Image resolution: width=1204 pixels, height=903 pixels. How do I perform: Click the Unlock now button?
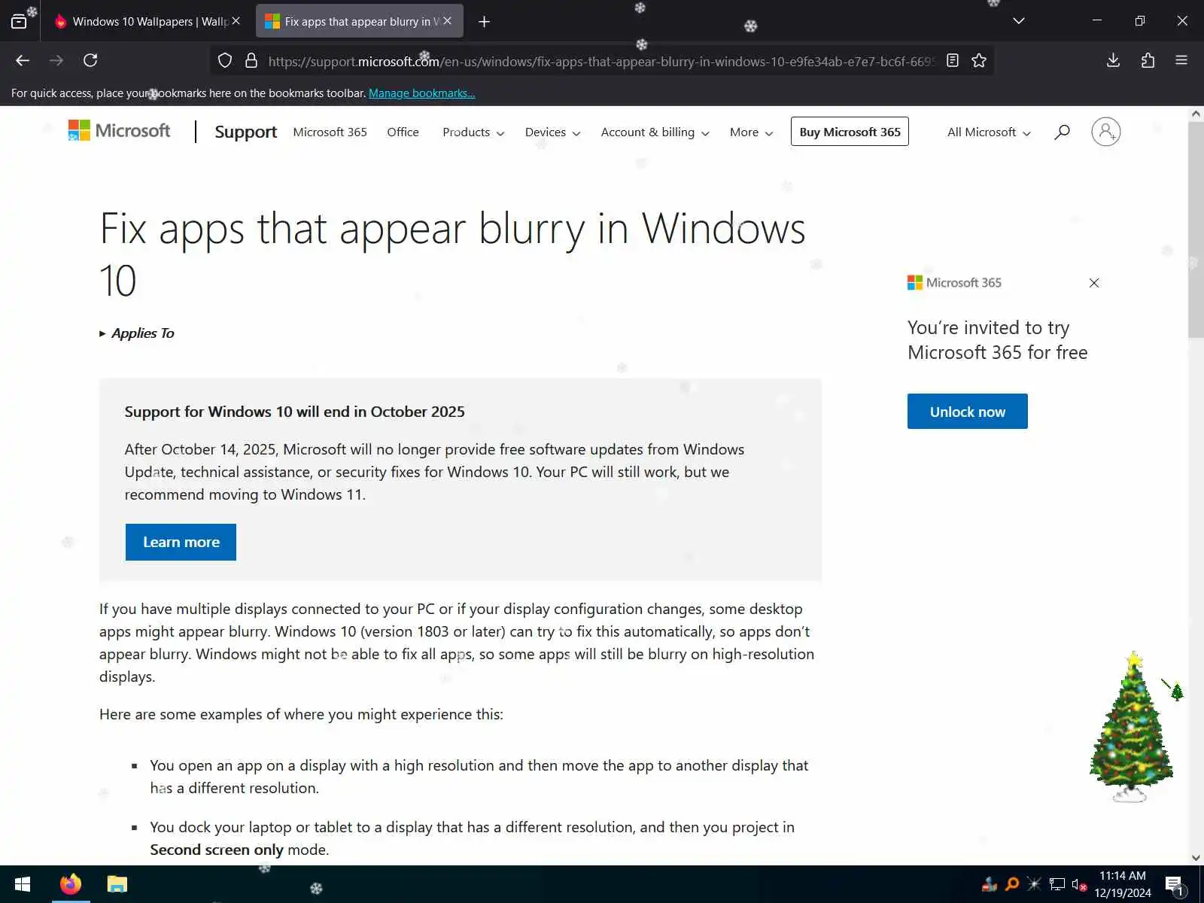point(967,411)
